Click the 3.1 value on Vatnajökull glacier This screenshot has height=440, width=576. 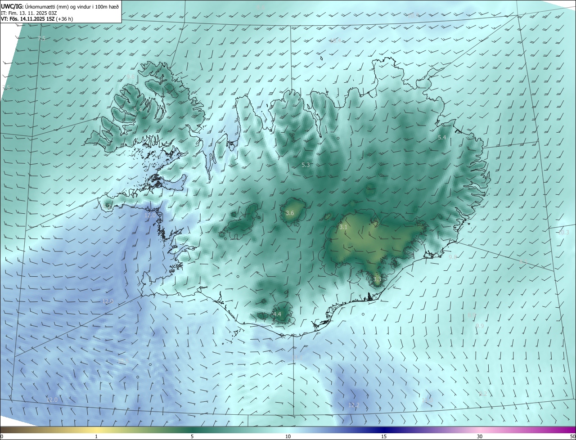coord(343,227)
